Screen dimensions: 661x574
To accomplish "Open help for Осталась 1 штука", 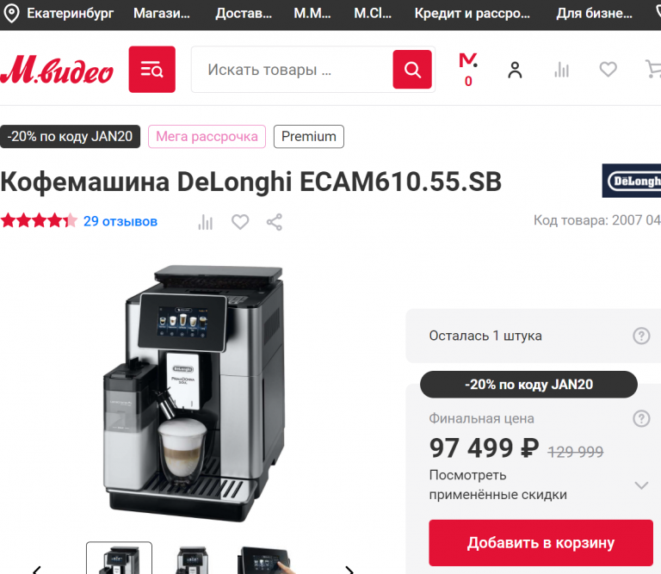I will 641,336.
